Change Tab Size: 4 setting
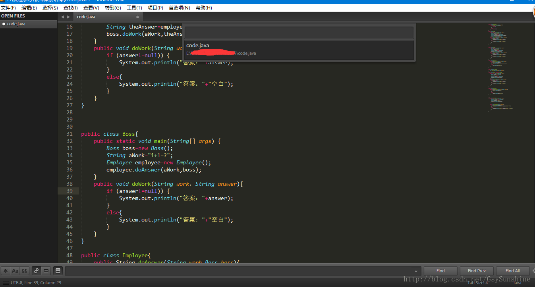Image resolution: width=535 pixels, height=287 pixels. tap(478, 283)
